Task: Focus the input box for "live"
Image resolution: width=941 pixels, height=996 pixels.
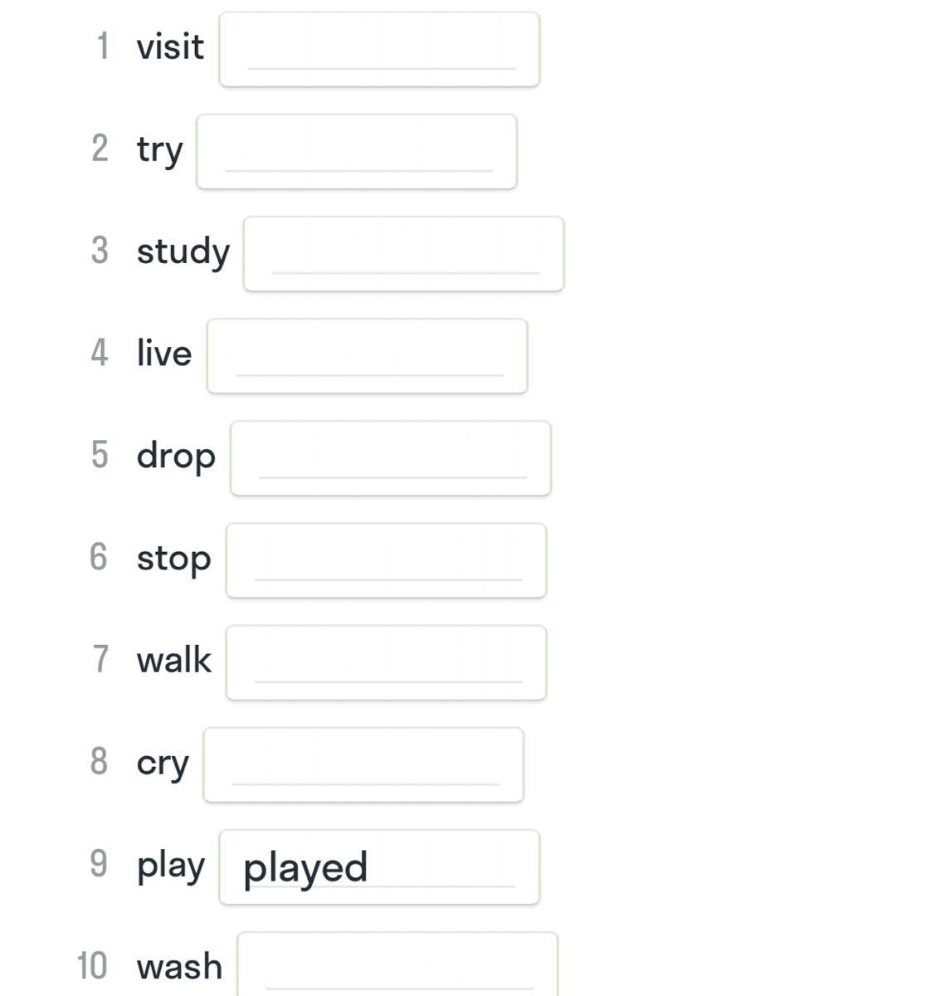Action: 367,356
